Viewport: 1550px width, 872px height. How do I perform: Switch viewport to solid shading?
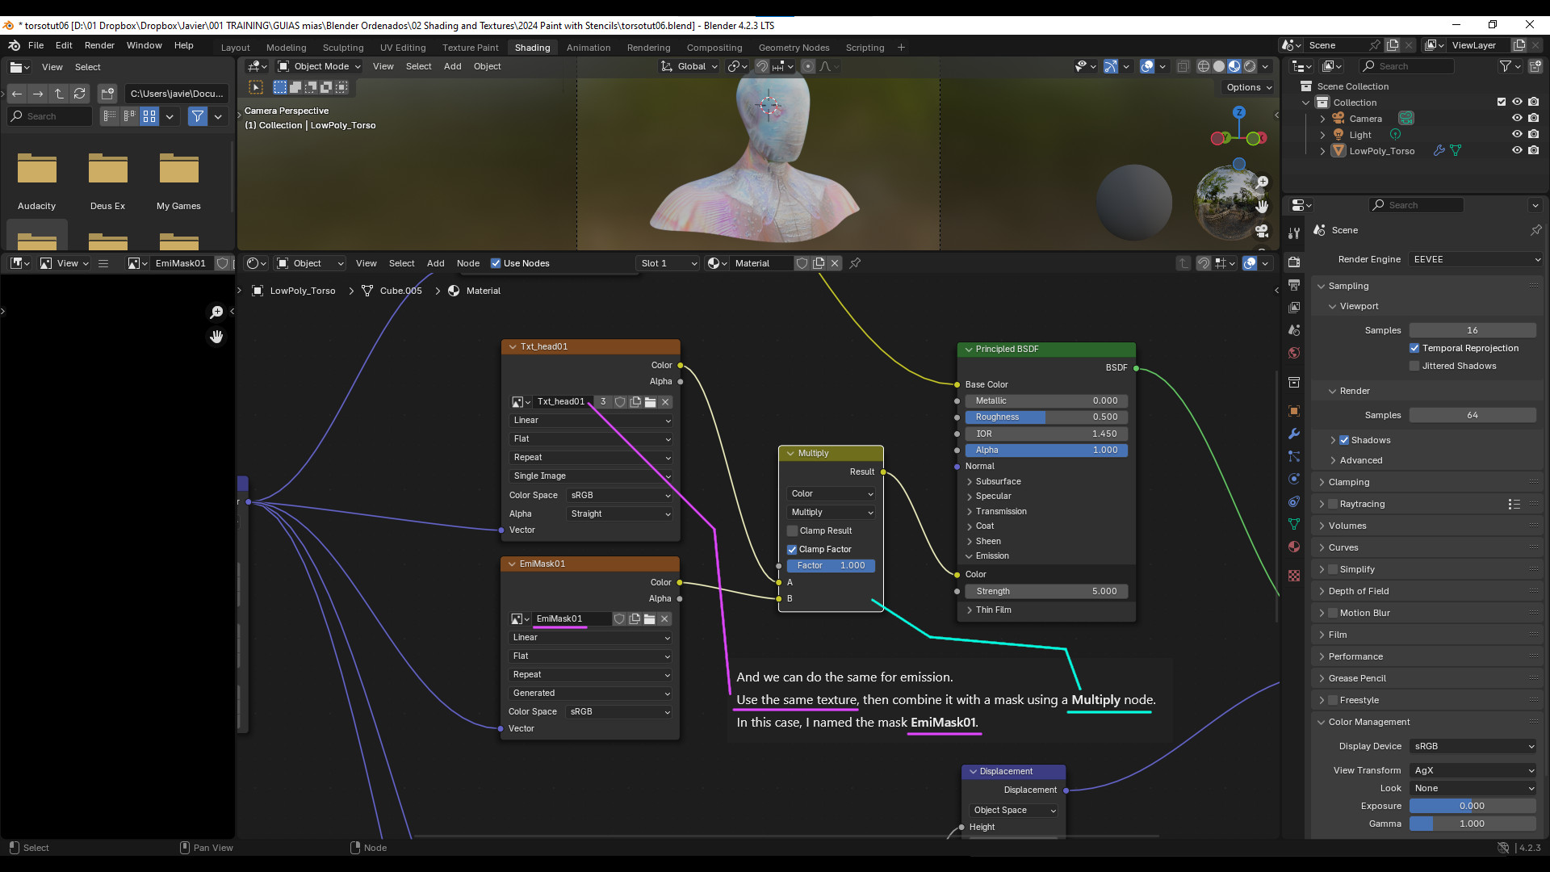[1219, 66]
